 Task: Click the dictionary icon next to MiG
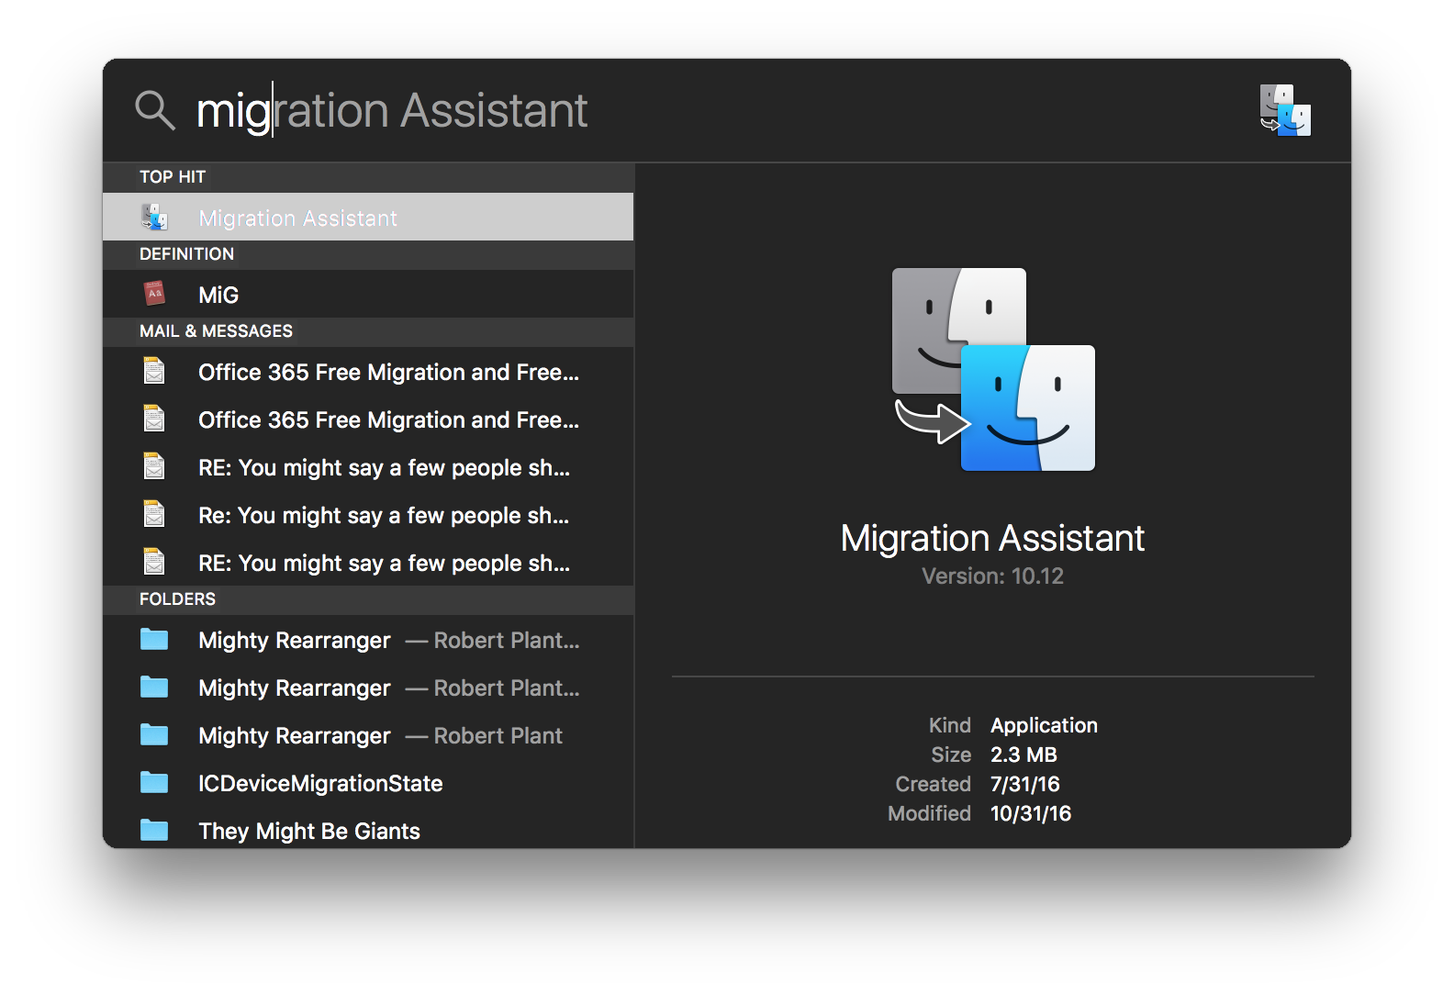(154, 294)
